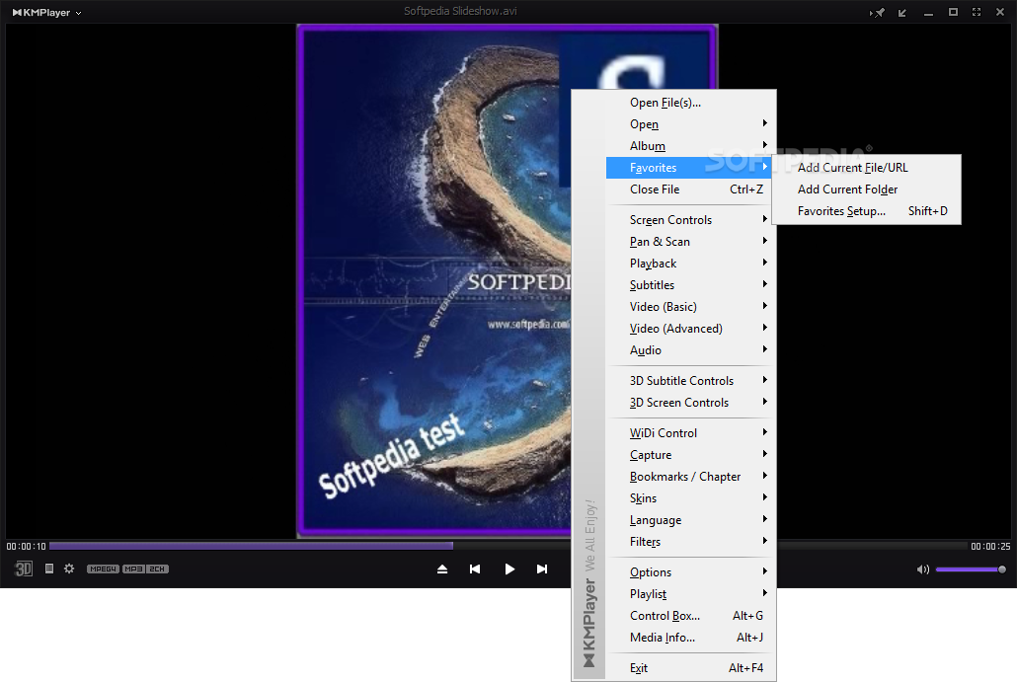Skip to next track
This screenshot has height=682, width=1017.
pyautogui.click(x=542, y=569)
